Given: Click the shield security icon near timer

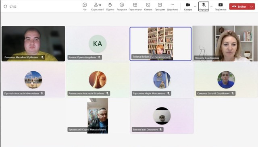Looking at the screenshot, I should [x=5, y=6].
